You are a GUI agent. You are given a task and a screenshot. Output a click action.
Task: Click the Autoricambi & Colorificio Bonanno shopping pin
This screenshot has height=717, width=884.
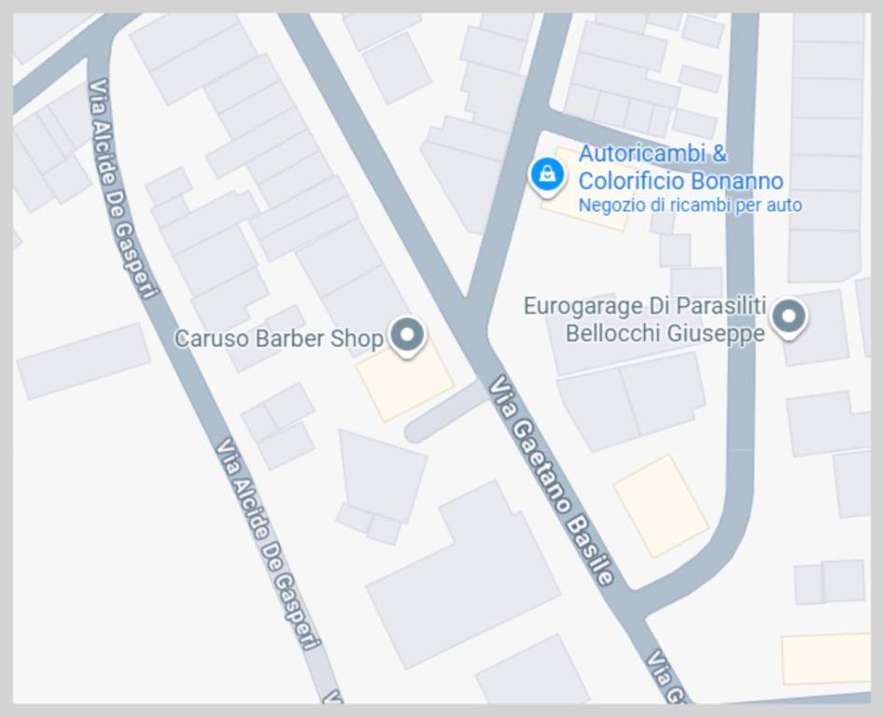pos(547,176)
